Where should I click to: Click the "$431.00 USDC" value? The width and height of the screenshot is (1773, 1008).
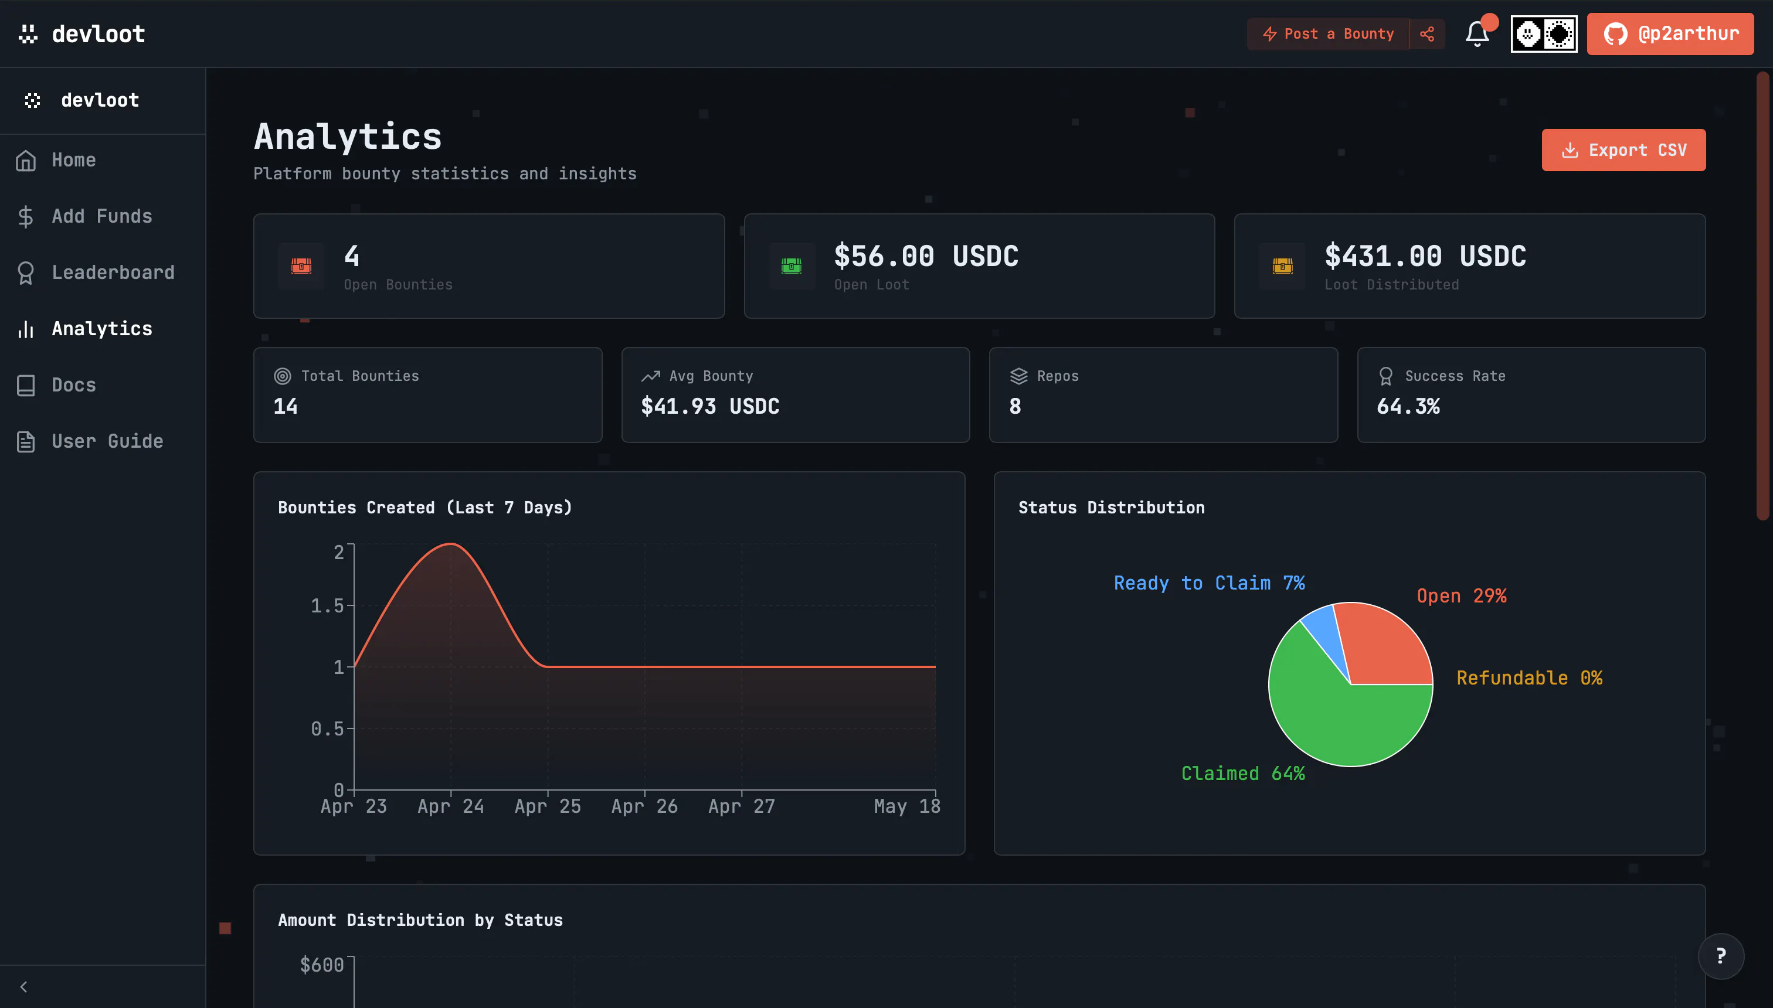click(1425, 256)
